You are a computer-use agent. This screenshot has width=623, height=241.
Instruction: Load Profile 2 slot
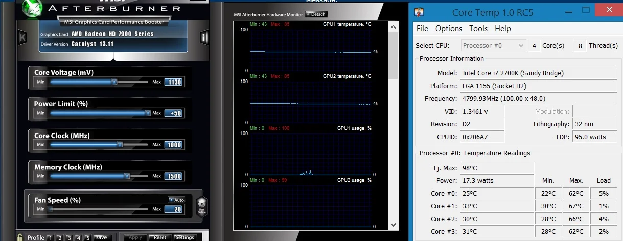click(x=59, y=237)
